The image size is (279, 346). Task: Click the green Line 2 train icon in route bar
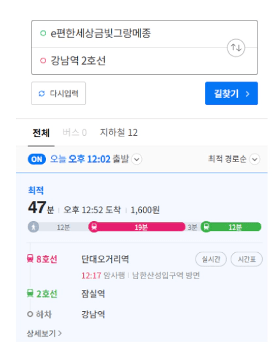click(206, 227)
